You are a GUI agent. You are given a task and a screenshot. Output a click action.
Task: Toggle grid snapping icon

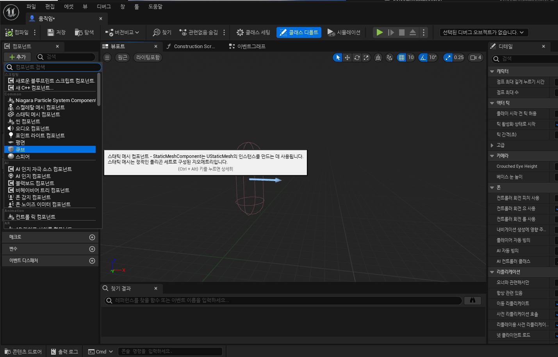click(401, 57)
